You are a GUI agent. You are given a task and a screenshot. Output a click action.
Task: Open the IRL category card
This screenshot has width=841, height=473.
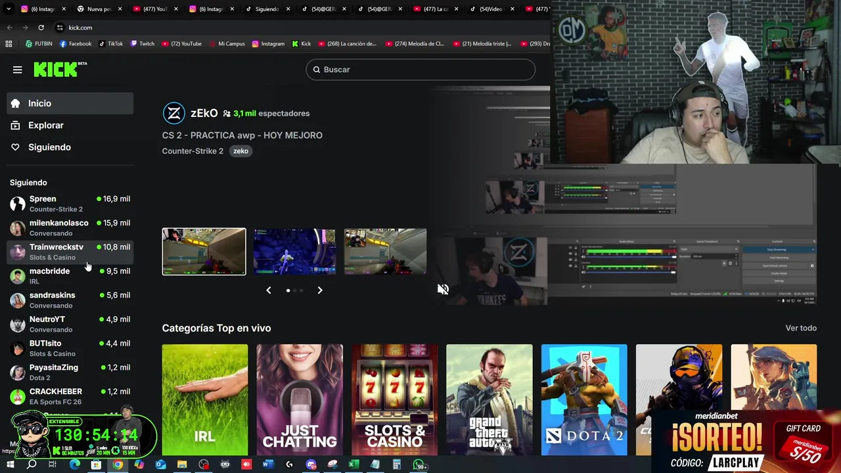[x=205, y=399]
